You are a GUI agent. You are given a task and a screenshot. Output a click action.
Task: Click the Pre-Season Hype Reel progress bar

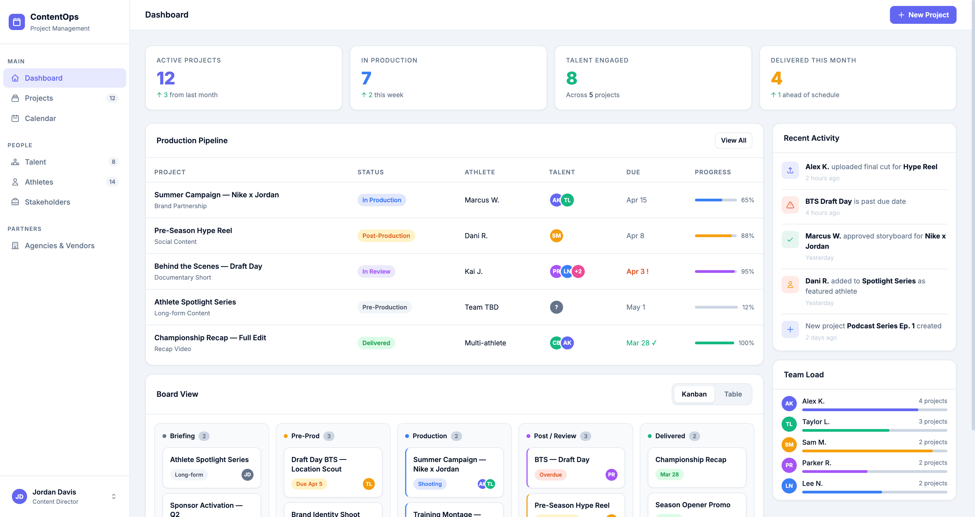pos(715,235)
